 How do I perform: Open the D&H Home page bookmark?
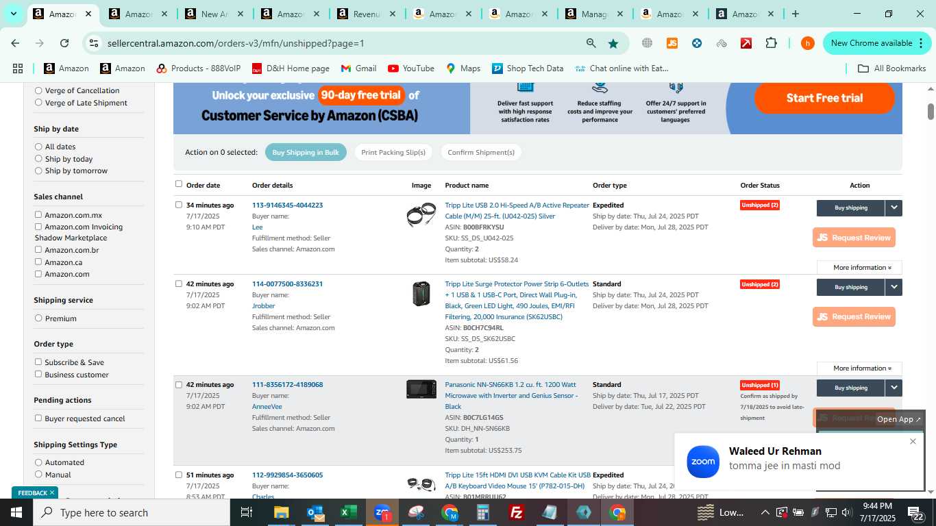(291, 68)
